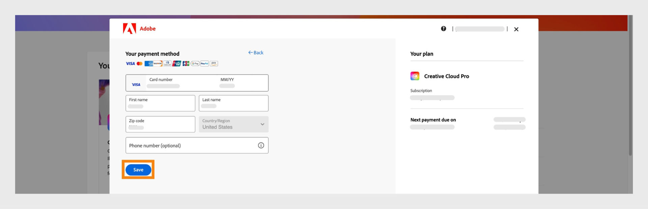648x209 pixels.
Task: Click the 'Subscription' label
Action: [421, 91]
